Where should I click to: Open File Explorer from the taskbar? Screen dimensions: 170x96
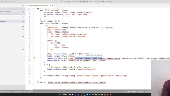[x=96, y=94]
